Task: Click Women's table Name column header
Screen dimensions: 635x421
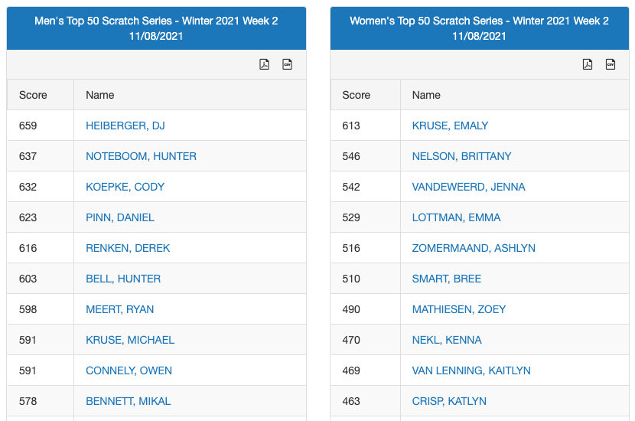Action: (426, 95)
